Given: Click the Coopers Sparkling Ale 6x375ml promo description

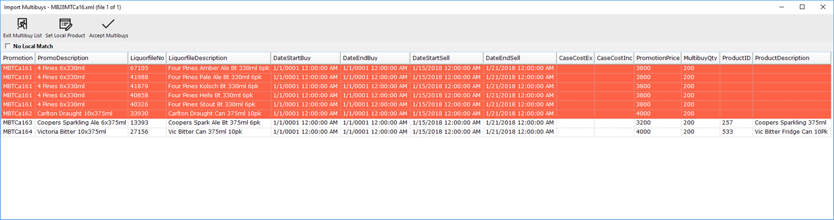Looking at the screenshot, I should [x=81, y=123].
